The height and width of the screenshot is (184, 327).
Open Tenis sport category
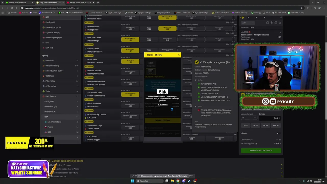point(60,91)
